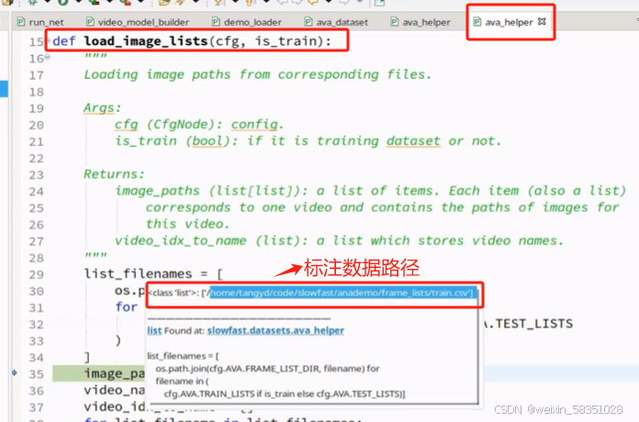Image resolution: width=639 pixels, height=422 pixels.
Task: Click the 'corresponds to one video' docstring line
Action: [382, 207]
